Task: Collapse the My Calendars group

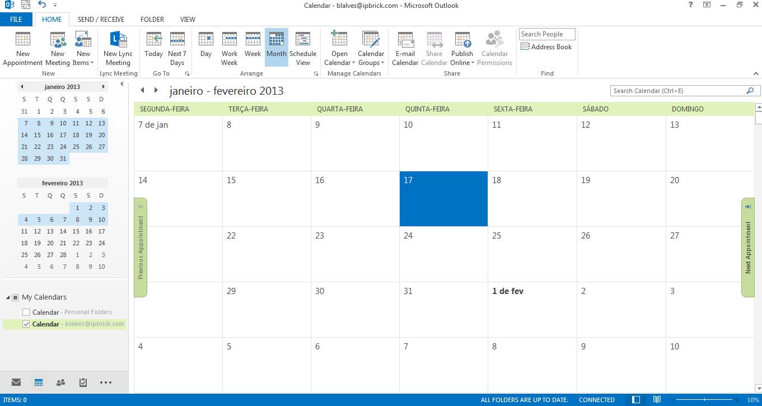Action: [7, 297]
